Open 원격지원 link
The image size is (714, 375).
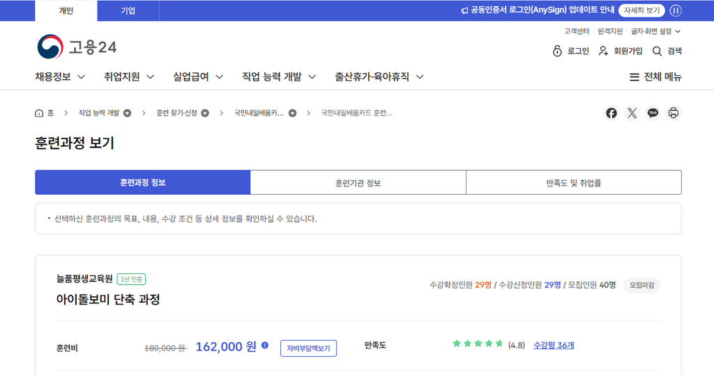point(610,31)
